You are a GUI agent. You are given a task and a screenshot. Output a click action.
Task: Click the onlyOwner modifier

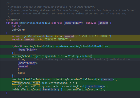point(19,30)
